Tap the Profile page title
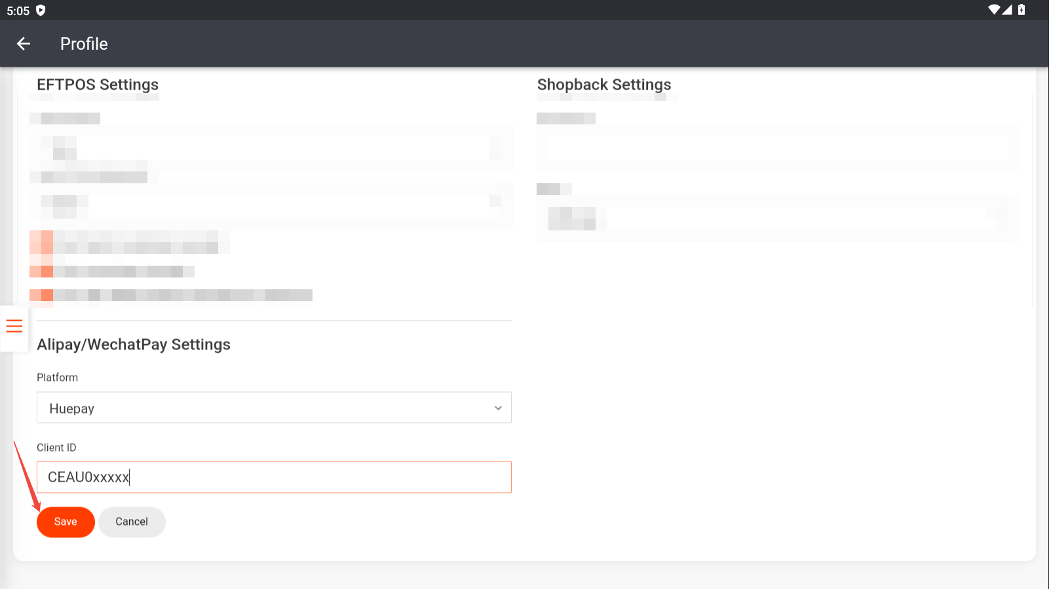This screenshot has width=1049, height=589. coord(84,44)
